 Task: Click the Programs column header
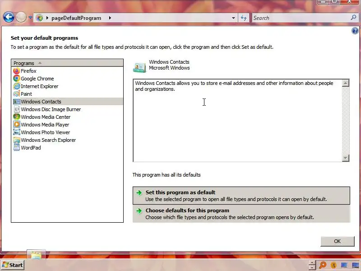pos(67,63)
